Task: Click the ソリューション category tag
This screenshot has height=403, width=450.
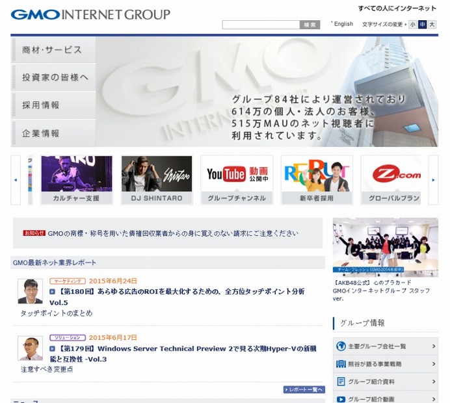Action: (68, 337)
